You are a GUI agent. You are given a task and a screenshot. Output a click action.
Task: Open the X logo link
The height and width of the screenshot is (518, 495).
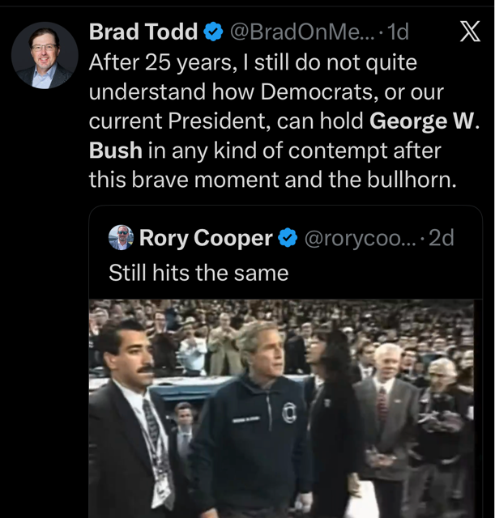(x=470, y=32)
